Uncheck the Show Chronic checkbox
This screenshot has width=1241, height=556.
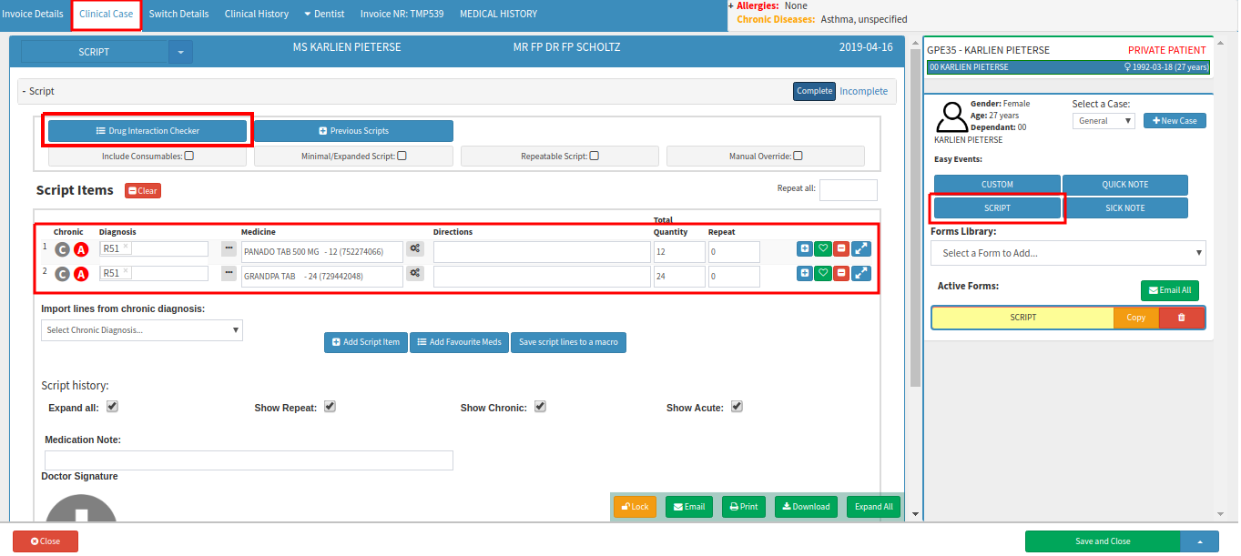coord(540,407)
